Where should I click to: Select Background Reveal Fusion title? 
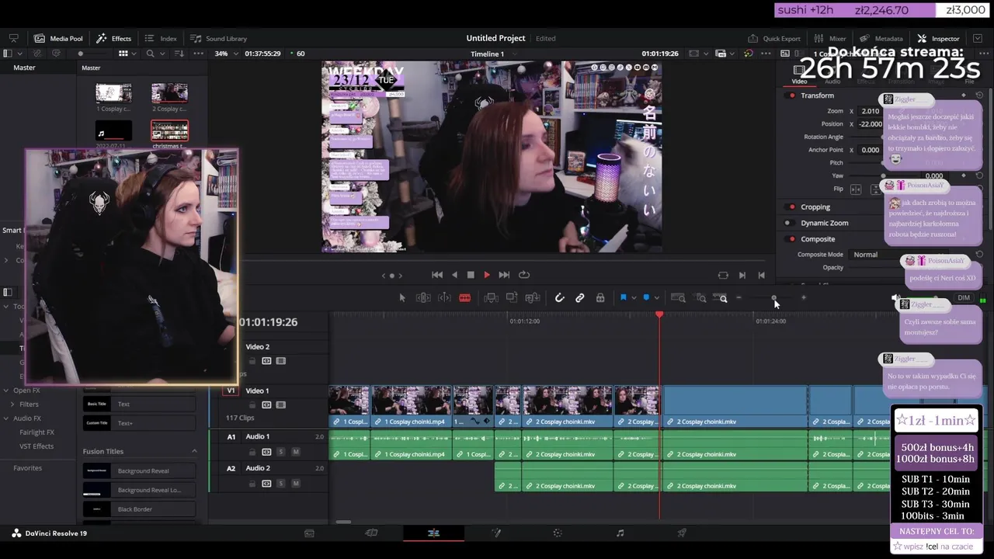click(x=140, y=470)
